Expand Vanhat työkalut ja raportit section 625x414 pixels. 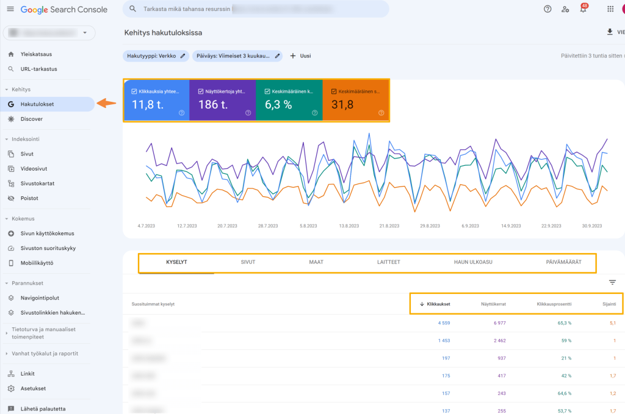(x=43, y=353)
